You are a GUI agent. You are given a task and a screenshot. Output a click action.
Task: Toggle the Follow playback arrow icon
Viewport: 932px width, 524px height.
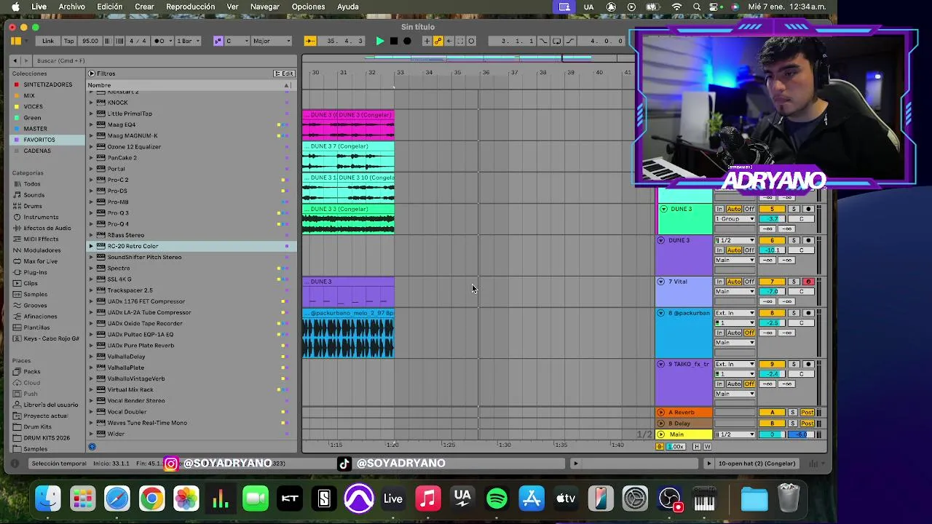[x=310, y=41]
